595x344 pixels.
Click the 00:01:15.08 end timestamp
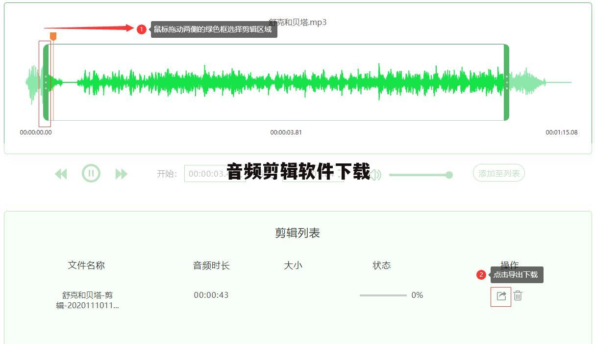pyautogui.click(x=562, y=132)
